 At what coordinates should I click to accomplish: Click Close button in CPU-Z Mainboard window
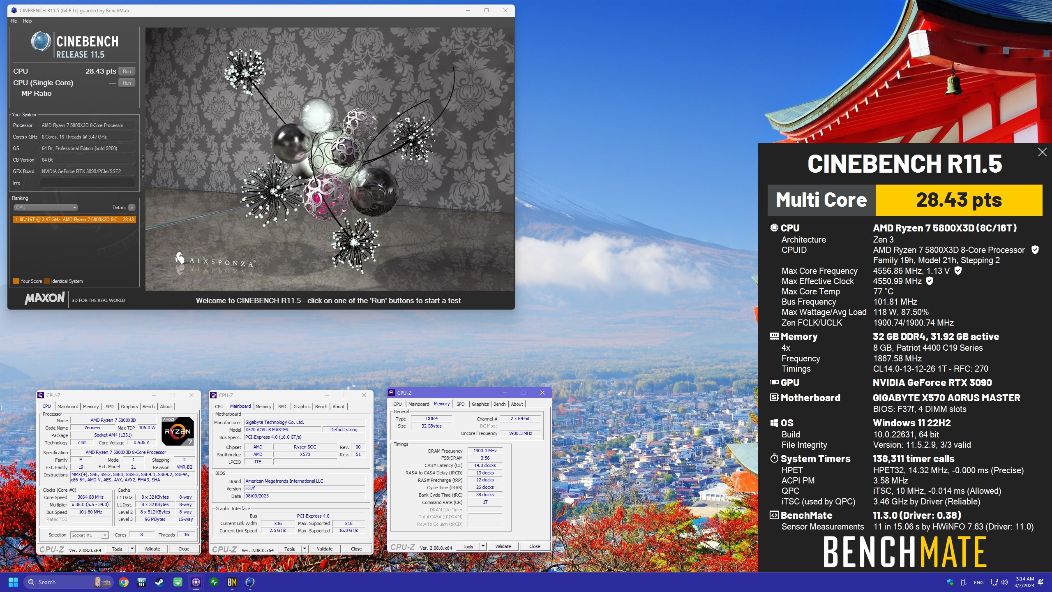[x=356, y=549]
